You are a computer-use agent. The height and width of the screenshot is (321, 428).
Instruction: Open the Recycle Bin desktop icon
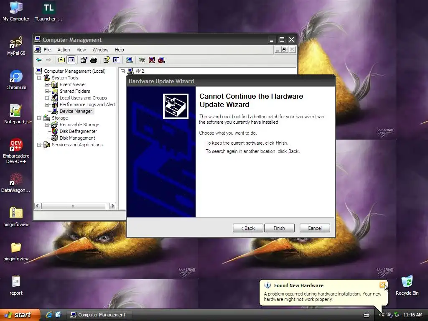point(407,285)
